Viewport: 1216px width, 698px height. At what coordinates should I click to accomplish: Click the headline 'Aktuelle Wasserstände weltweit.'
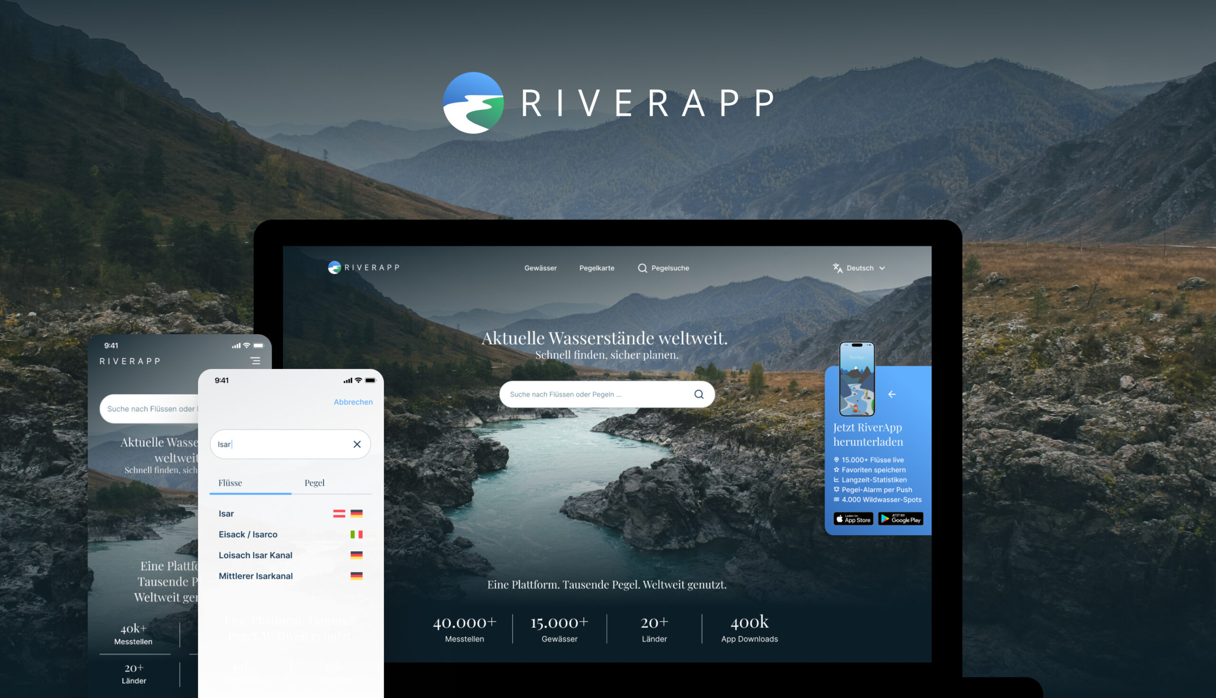coord(605,338)
